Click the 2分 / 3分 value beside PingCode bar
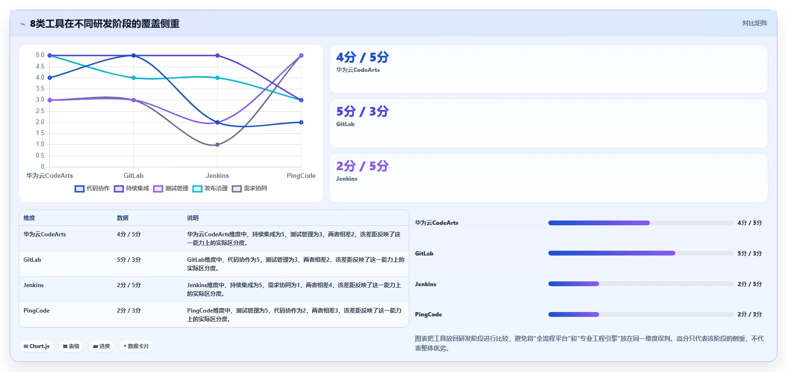Image resolution: width=787 pixels, height=372 pixels. [750, 314]
